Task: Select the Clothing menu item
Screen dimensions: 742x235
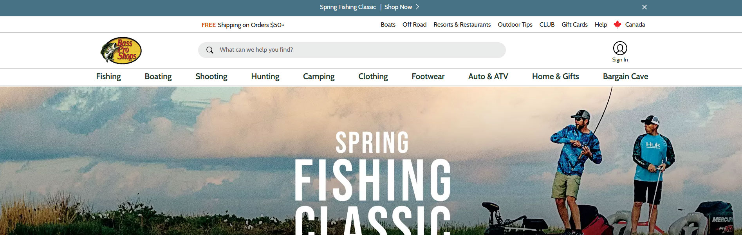Action: (x=373, y=76)
